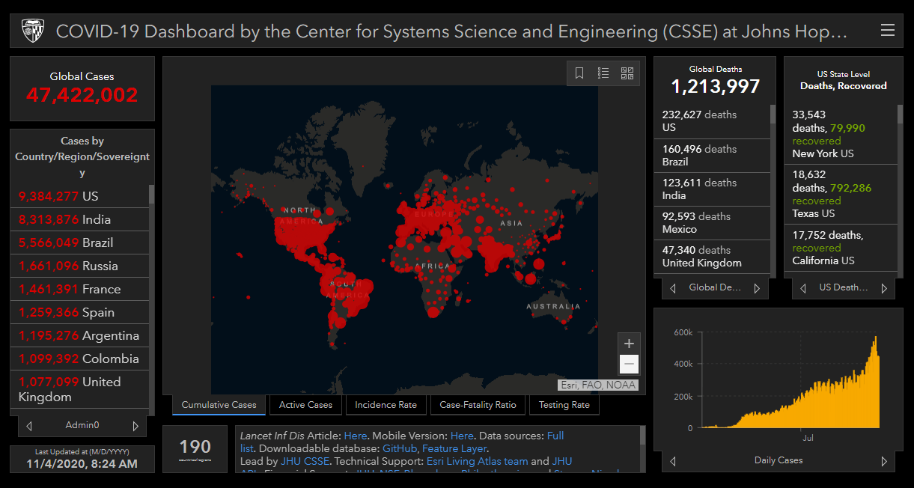This screenshot has height=488, width=914.
Task: Show previous panel before Global Deaths
Action: point(673,288)
